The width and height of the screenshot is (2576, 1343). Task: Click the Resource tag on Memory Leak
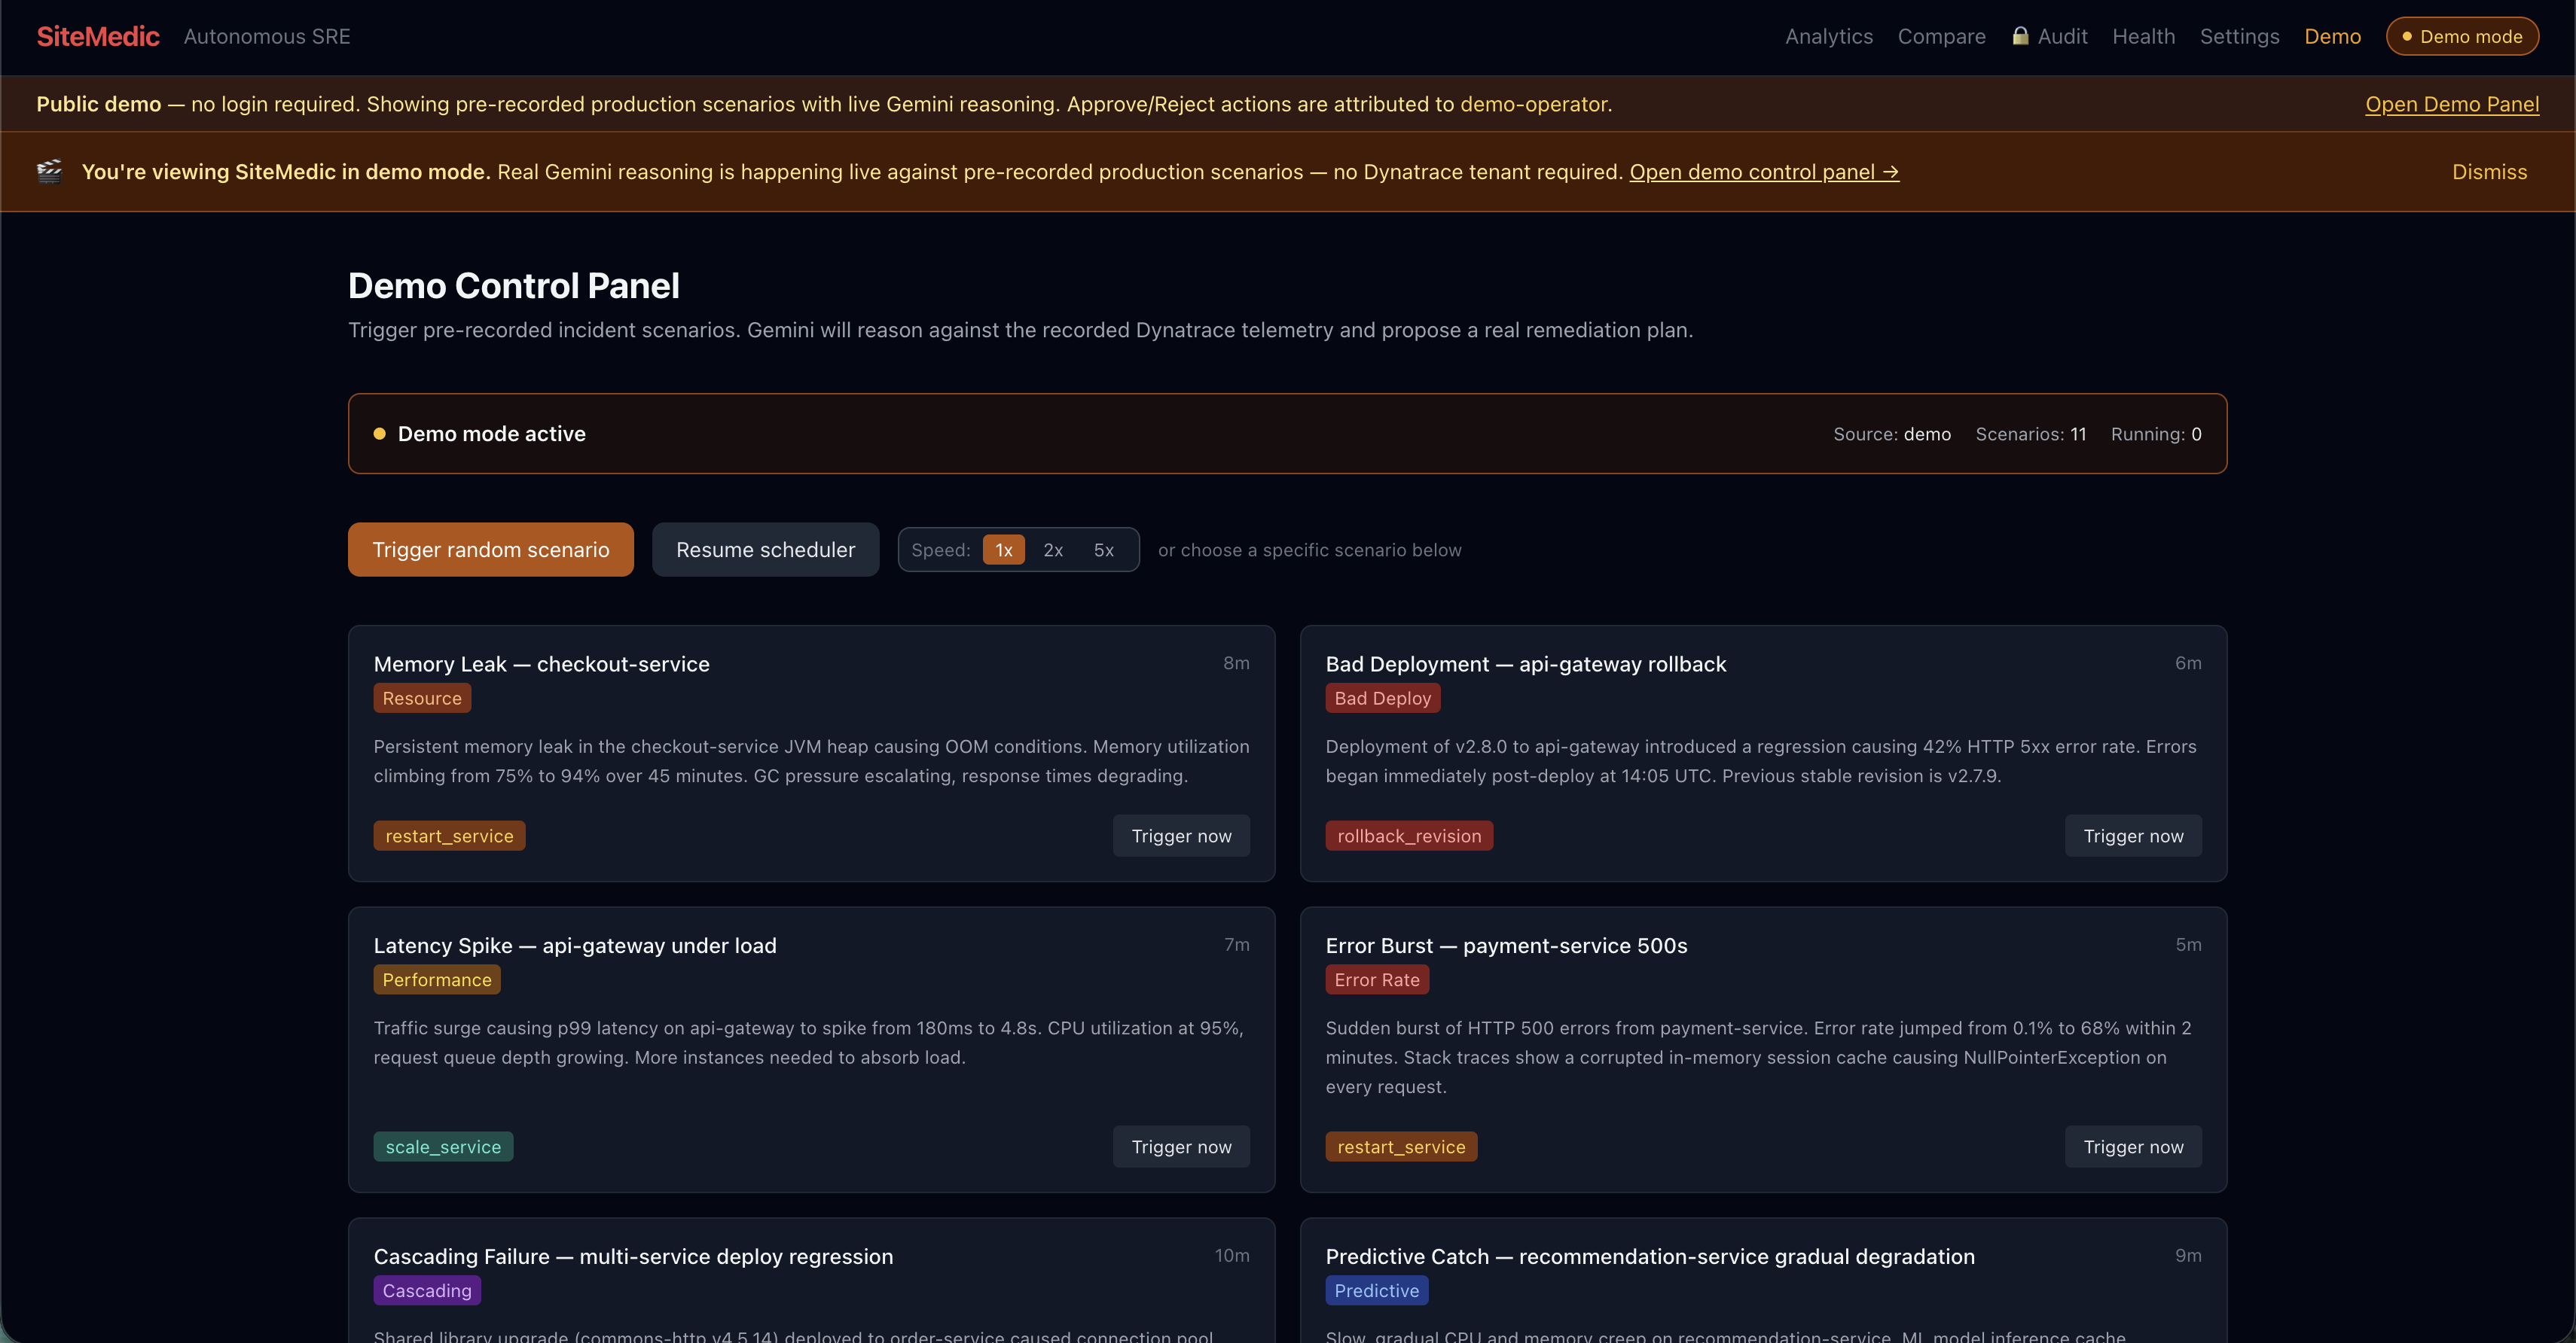coord(422,699)
